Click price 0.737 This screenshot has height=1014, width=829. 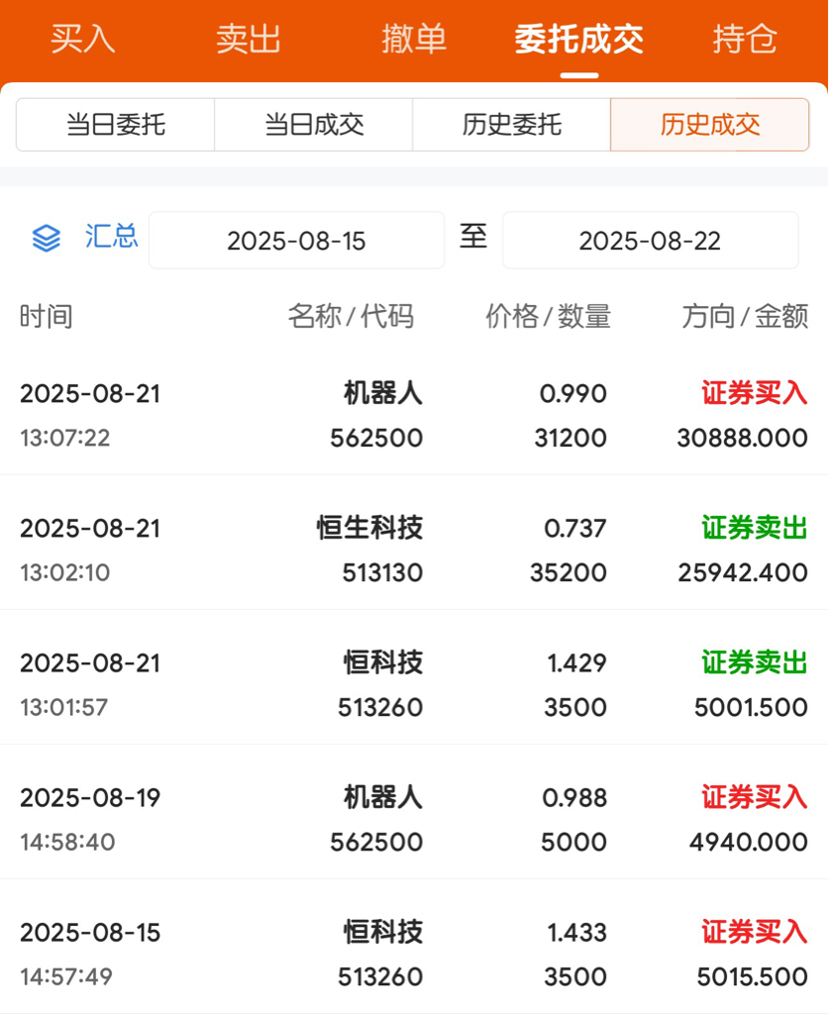point(574,528)
